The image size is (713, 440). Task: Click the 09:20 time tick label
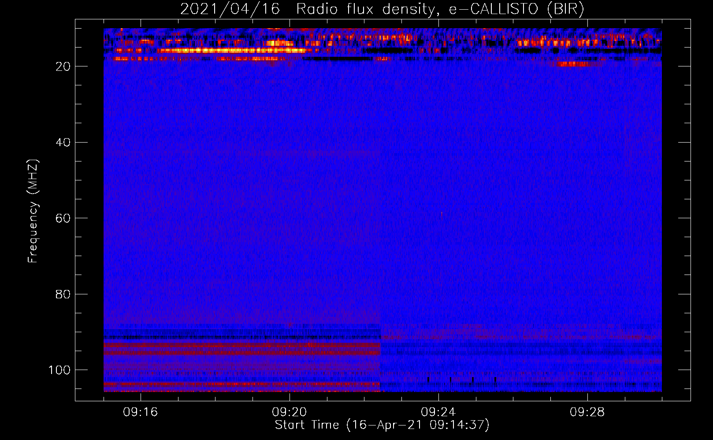(x=290, y=412)
